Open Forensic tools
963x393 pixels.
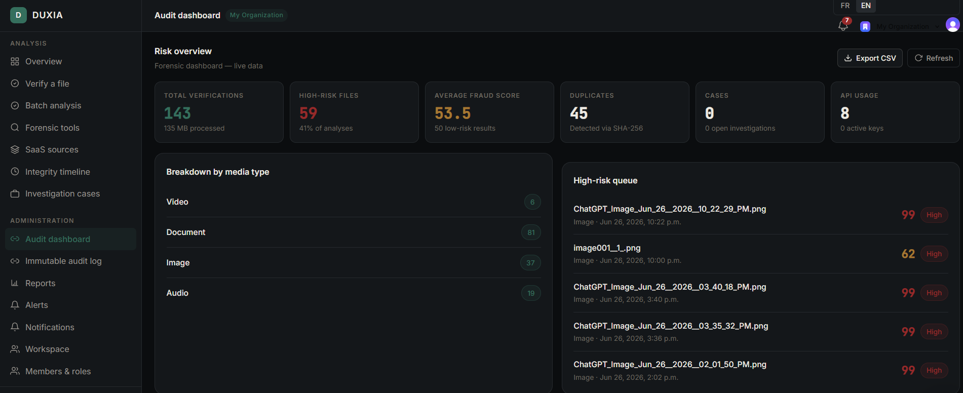click(x=70, y=128)
